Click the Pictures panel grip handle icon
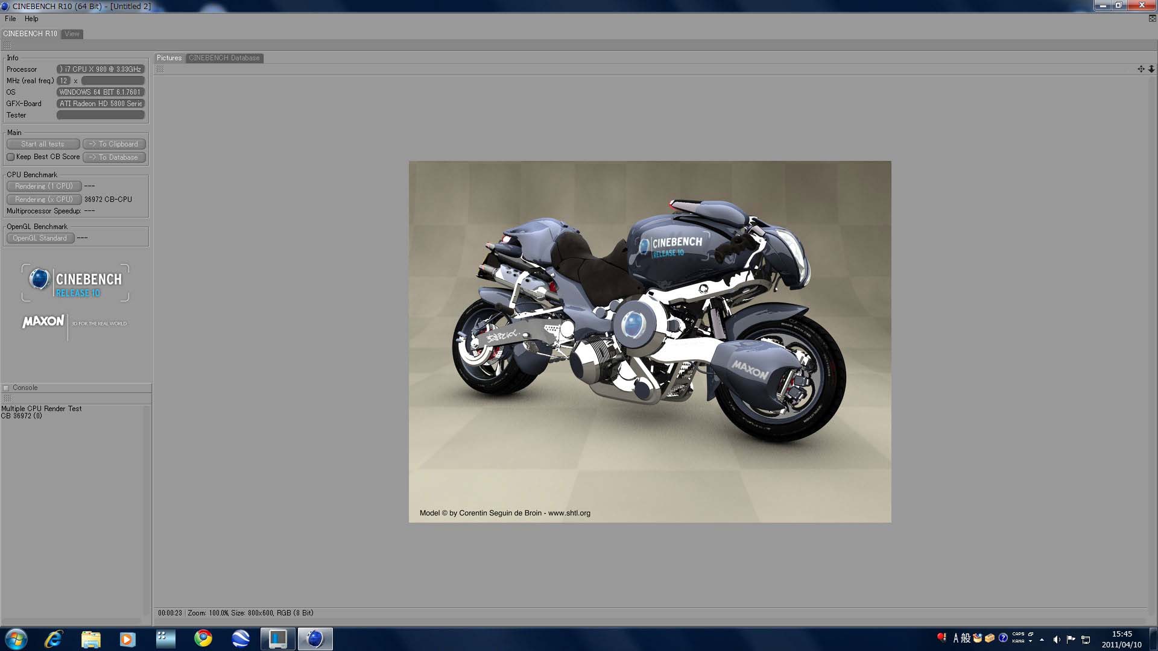Screen dimensions: 1158x651 pyautogui.click(x=160, y=69)
